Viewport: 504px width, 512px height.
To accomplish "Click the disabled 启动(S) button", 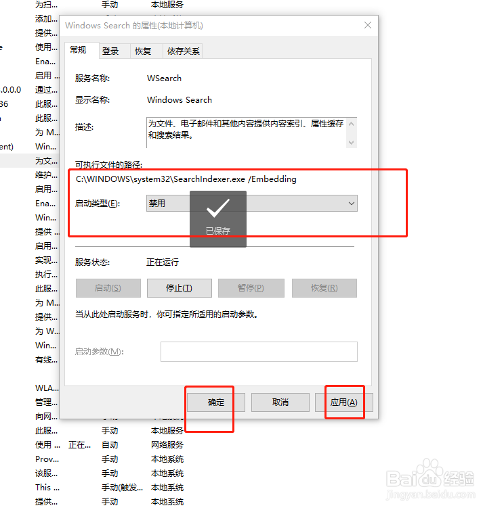I will coord(108,288).
